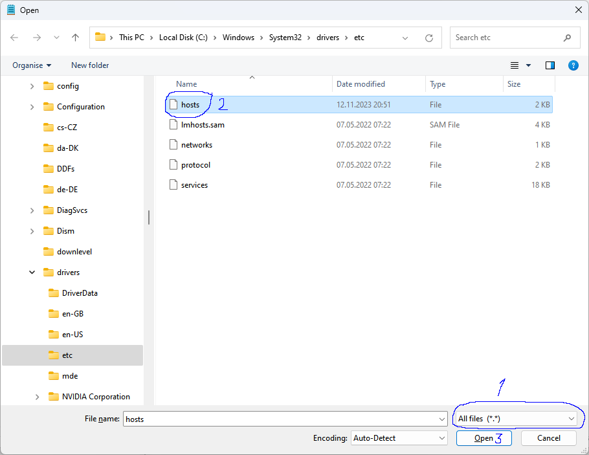This screenshot has height=455, width=589.
Task: Click the New folder button
Action: click(x=90, y=65)
